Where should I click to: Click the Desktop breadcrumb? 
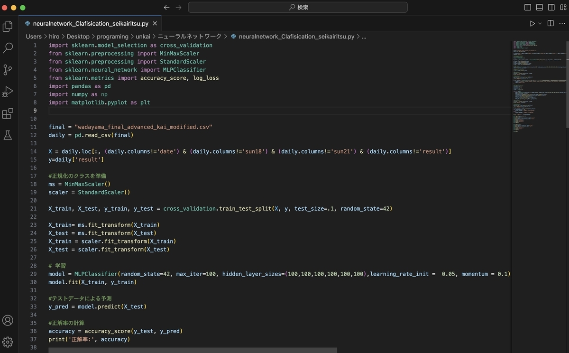78,37
